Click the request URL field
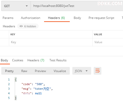The image size is (123, 103). (77, 6)
